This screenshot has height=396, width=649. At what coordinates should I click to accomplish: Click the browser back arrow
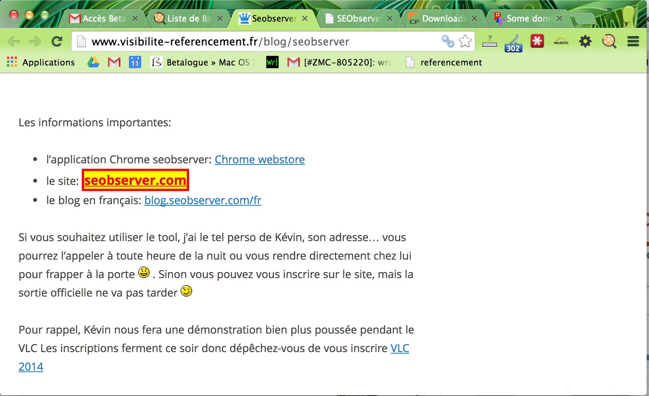tap(14, 41)
